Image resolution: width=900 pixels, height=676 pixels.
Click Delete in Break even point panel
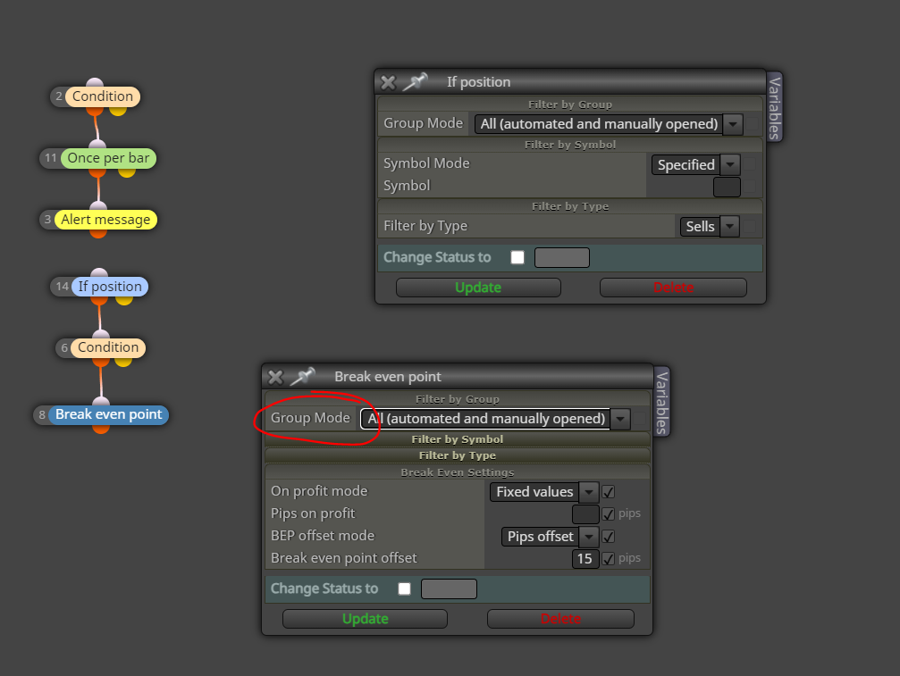click(x=560, y=619)
